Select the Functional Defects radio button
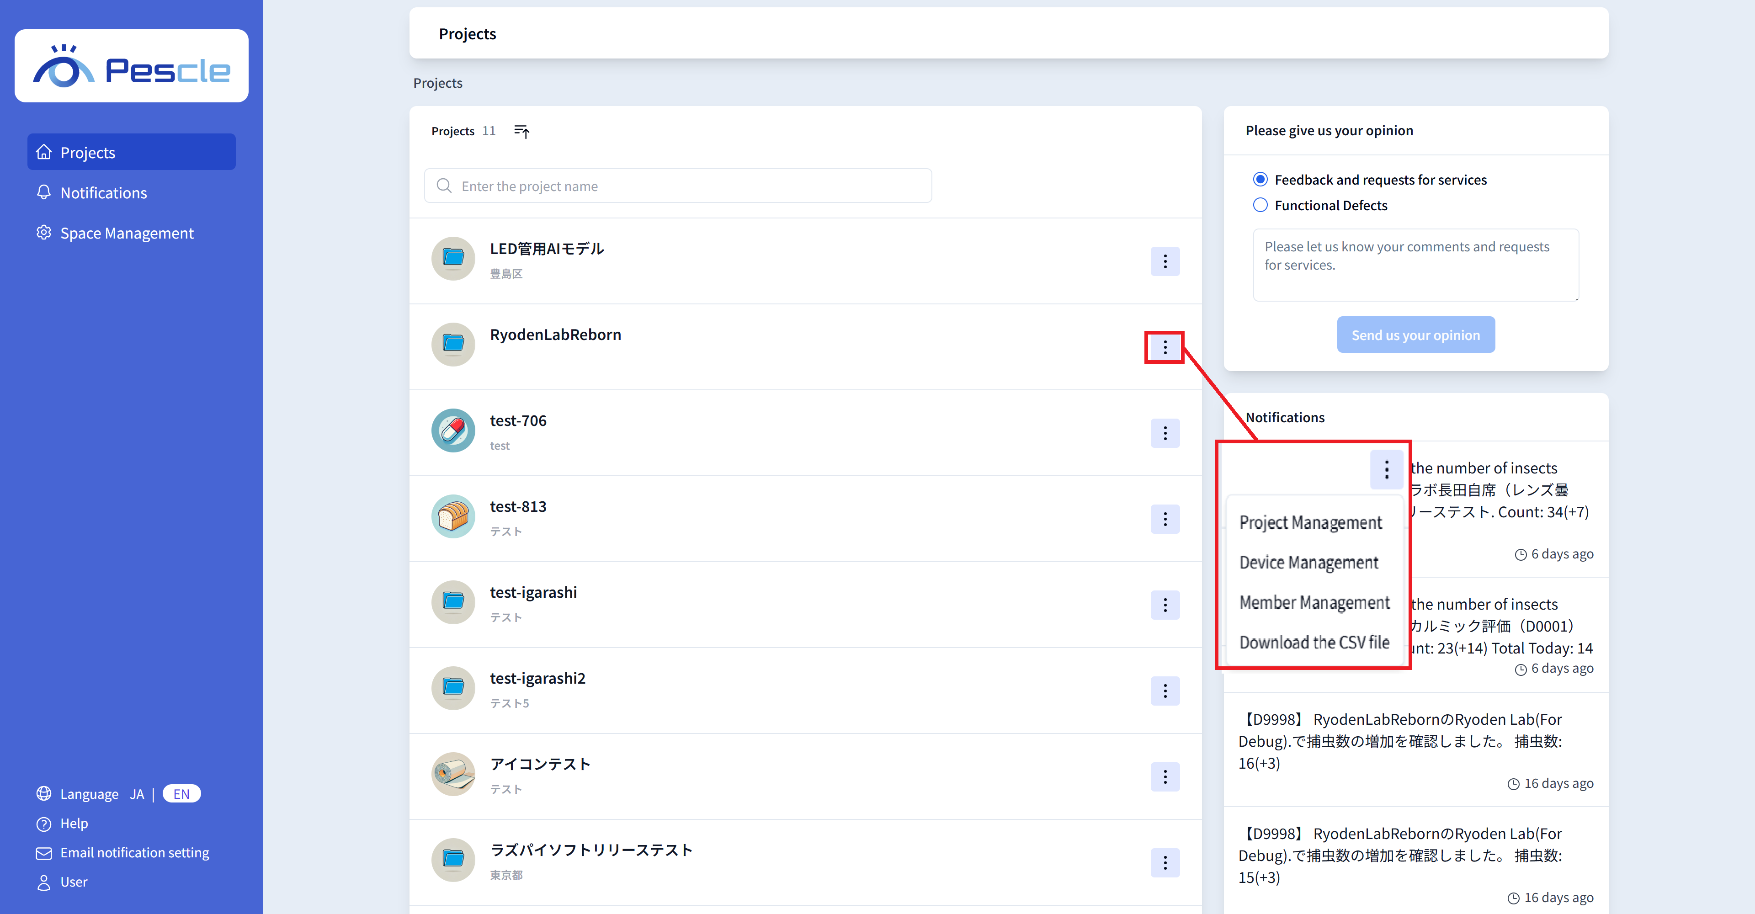The width and height of the screenshot is (1755, 914). pos(1260,205)
